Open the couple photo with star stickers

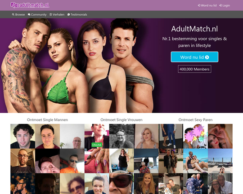tap(196, 136)
